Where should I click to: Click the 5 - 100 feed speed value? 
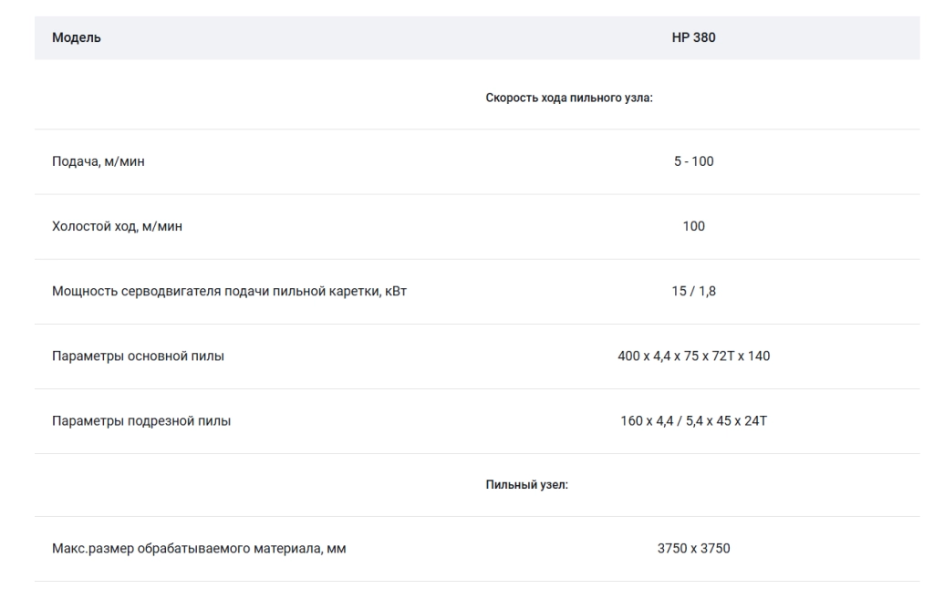coord(693,161)
